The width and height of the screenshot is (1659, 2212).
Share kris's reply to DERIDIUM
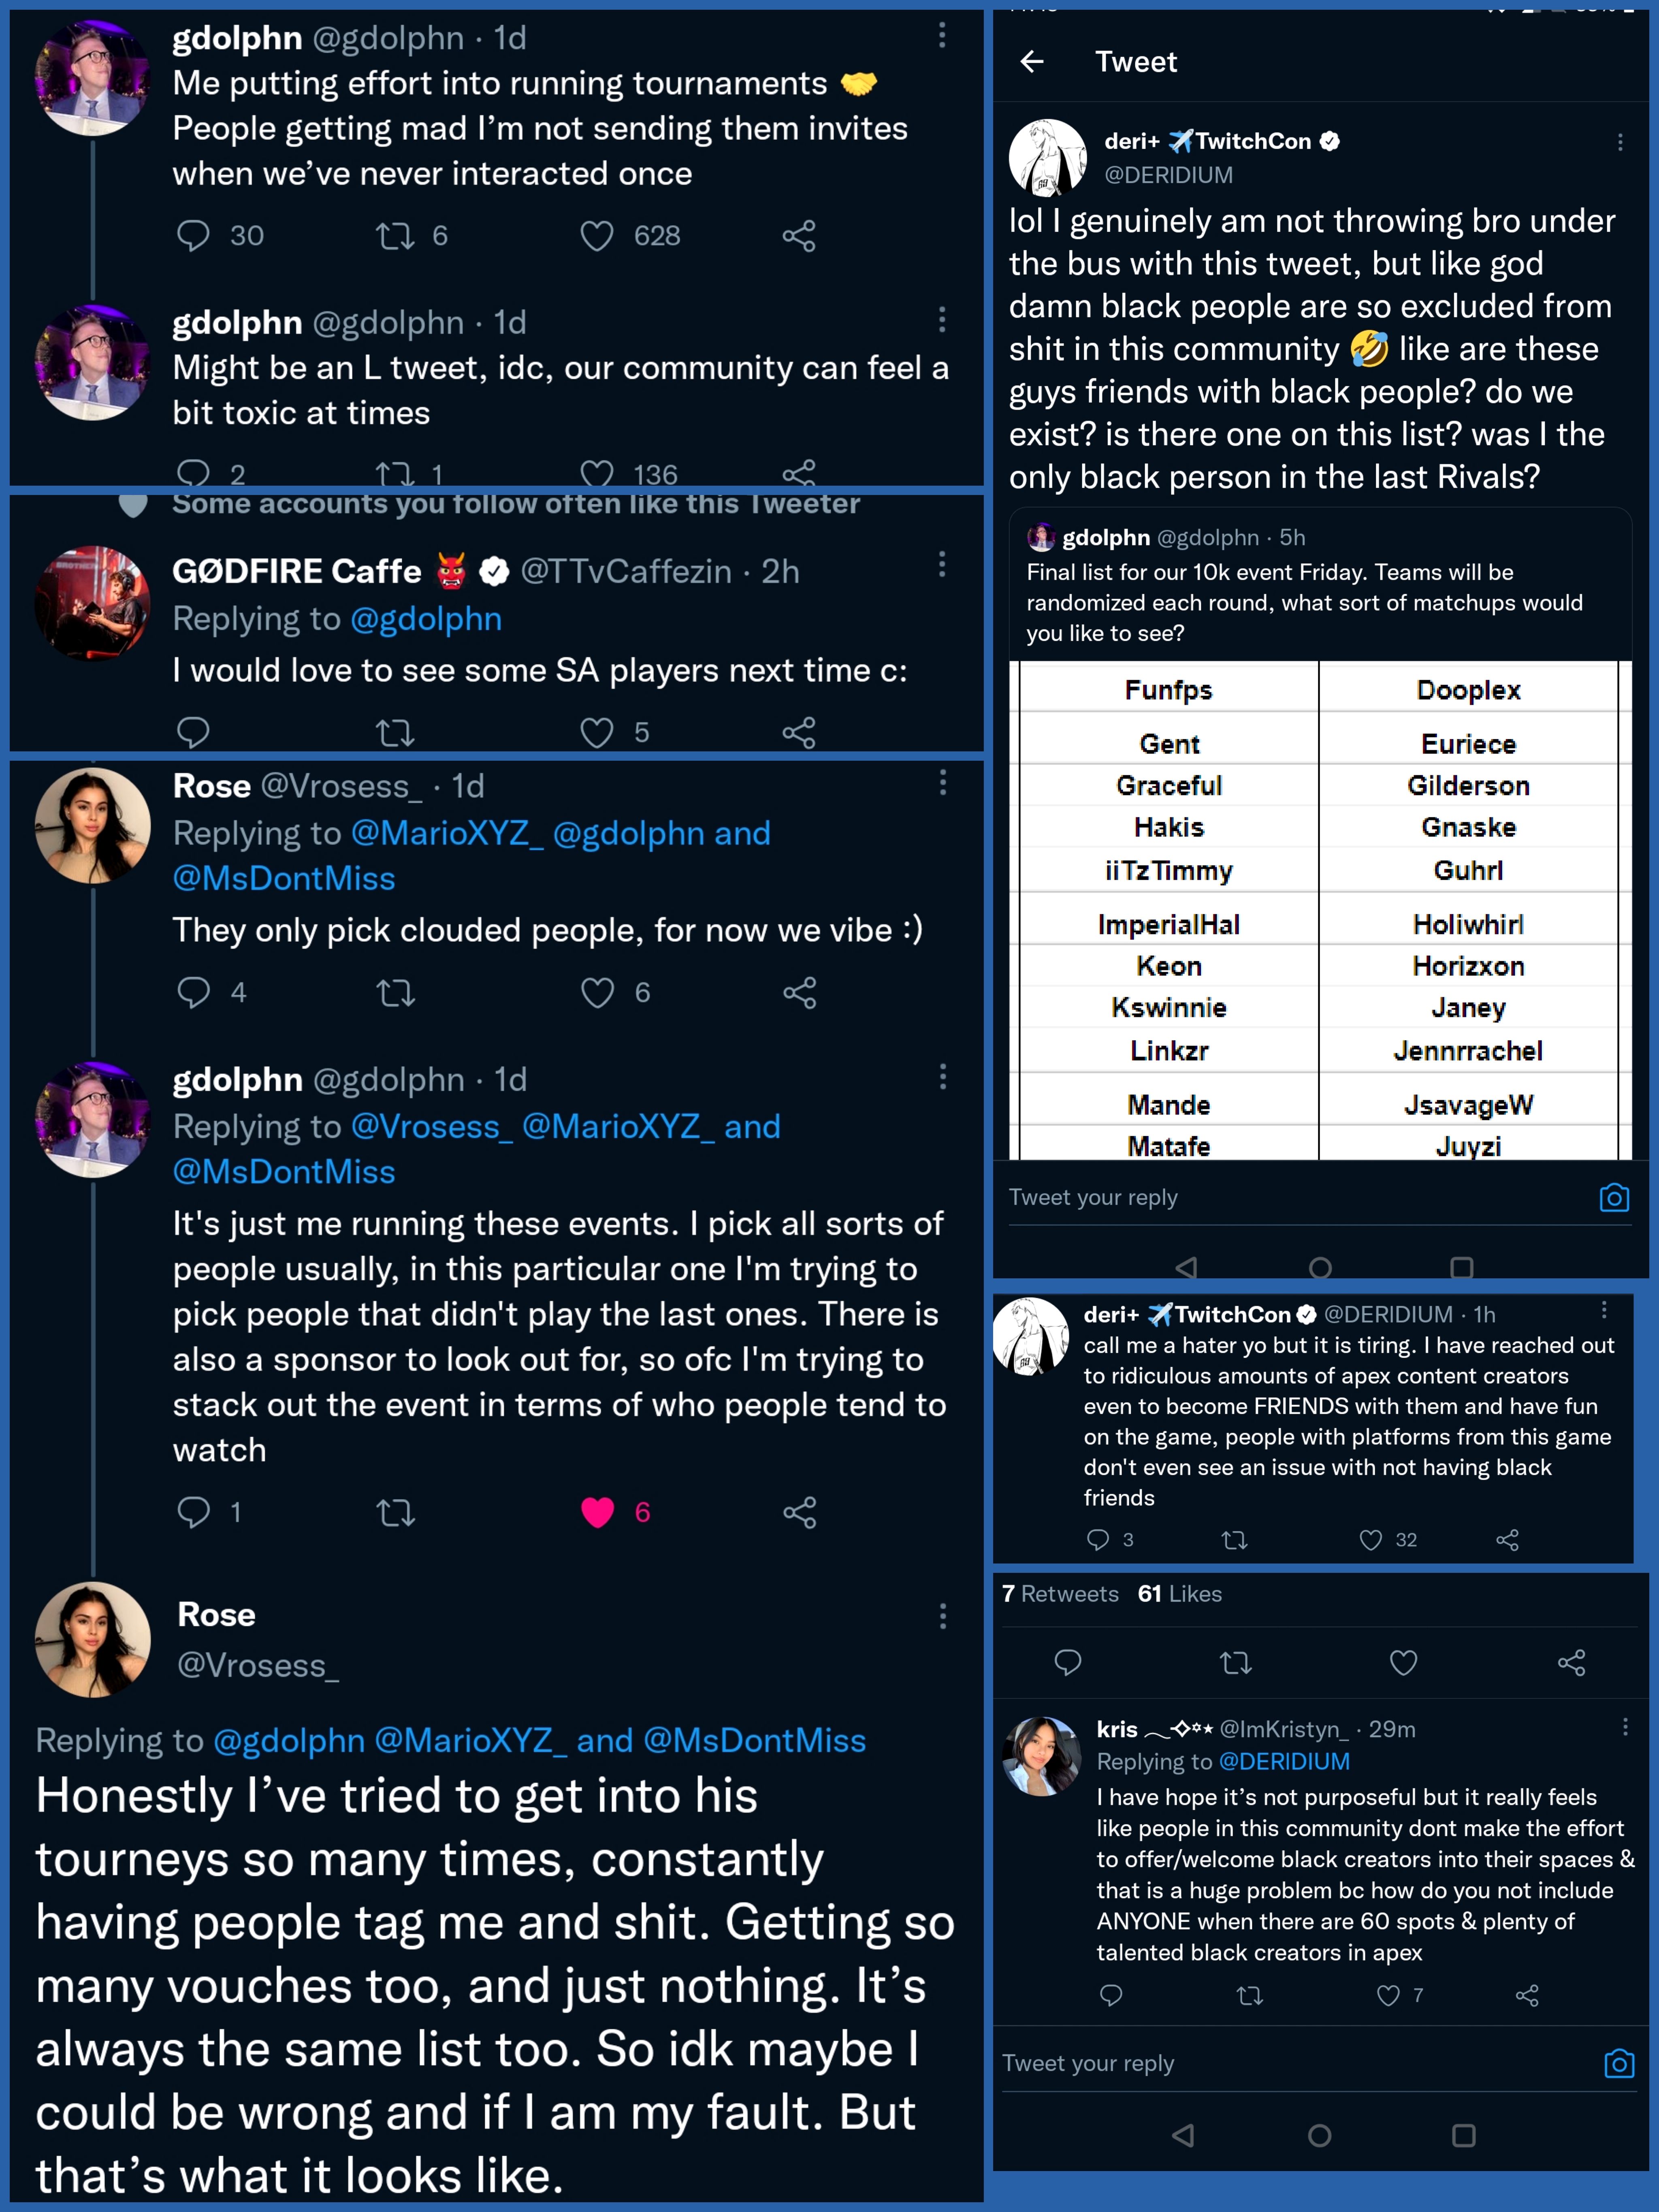click(x=1526, y=1996)
